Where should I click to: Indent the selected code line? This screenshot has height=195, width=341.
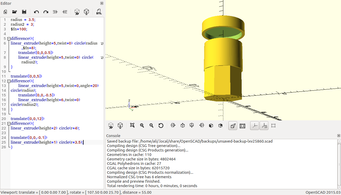65,12
